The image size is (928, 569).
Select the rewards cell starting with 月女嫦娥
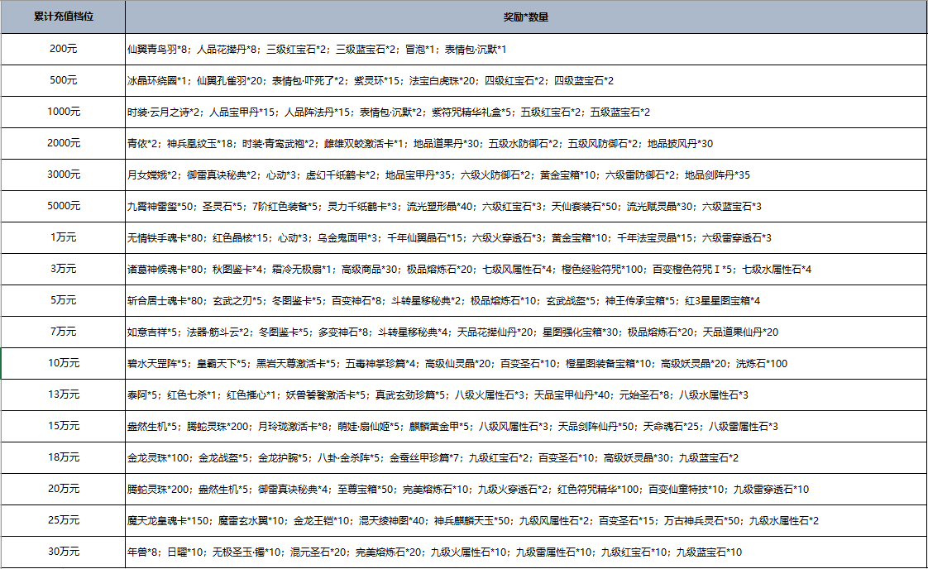[525, 175]
